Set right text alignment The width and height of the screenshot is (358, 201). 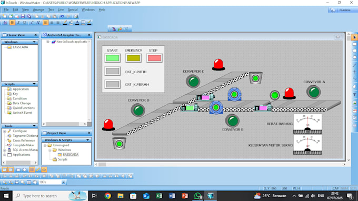pos(58,23)
